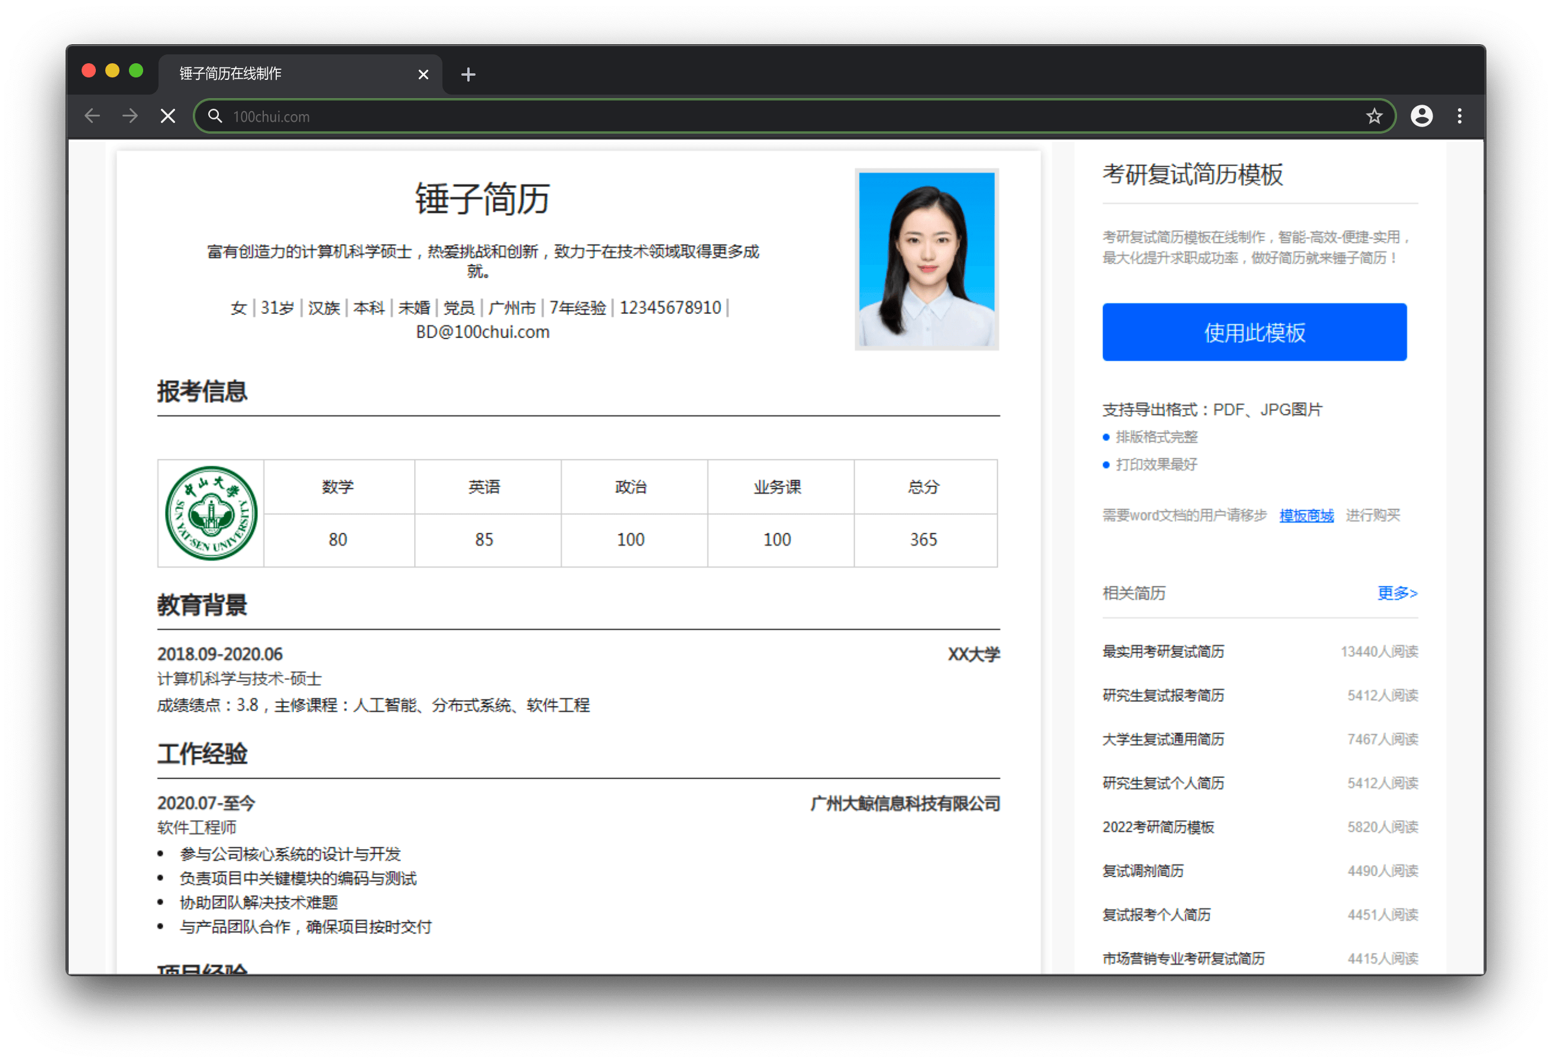Click the search magnifier icon in address bar

(x=214, y=116)
